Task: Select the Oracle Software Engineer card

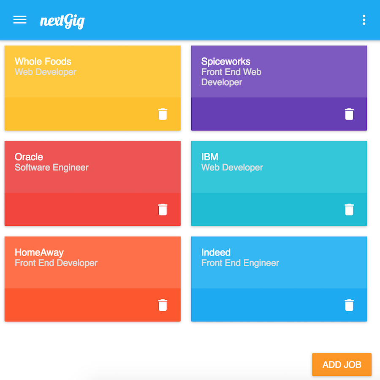Action: tap(92, 184)
